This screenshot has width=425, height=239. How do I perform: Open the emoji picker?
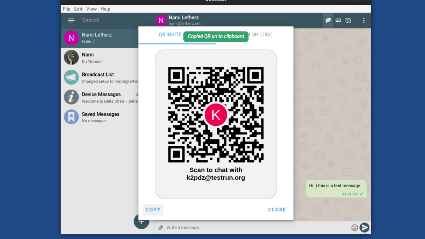pyautogui.click(x=355, y=227)
